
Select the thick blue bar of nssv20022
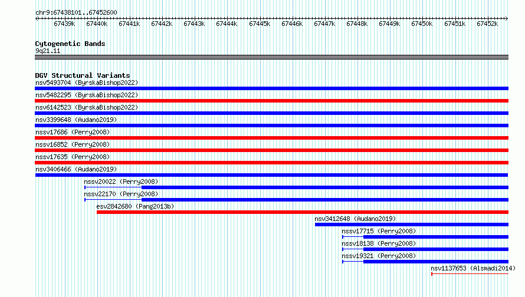[x=325, y=187]
